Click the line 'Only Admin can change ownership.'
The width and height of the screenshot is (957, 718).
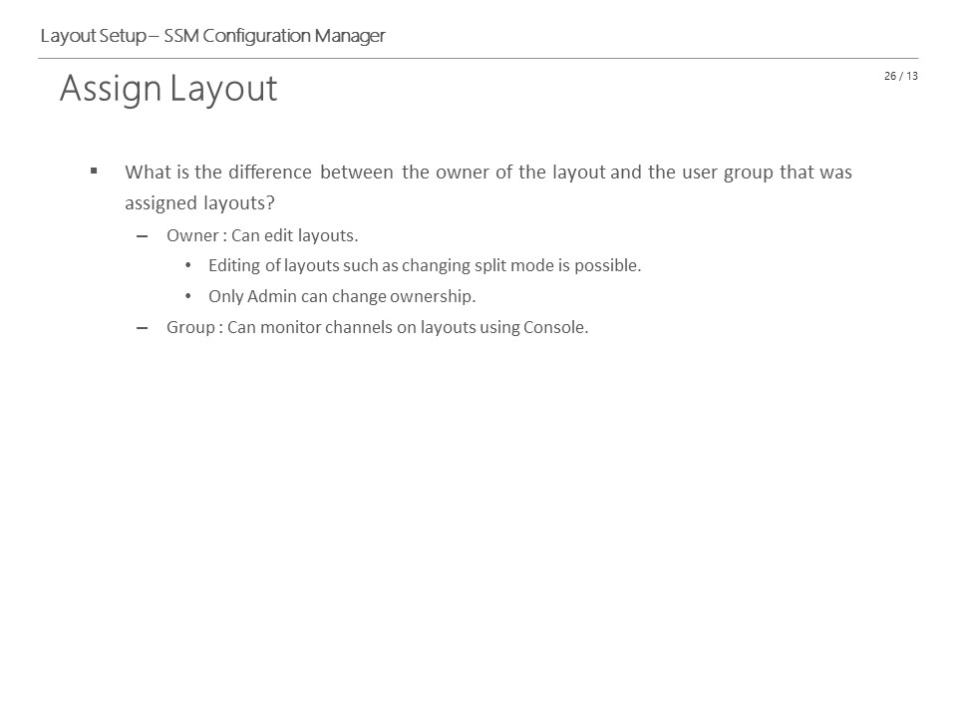coord(342,296)
